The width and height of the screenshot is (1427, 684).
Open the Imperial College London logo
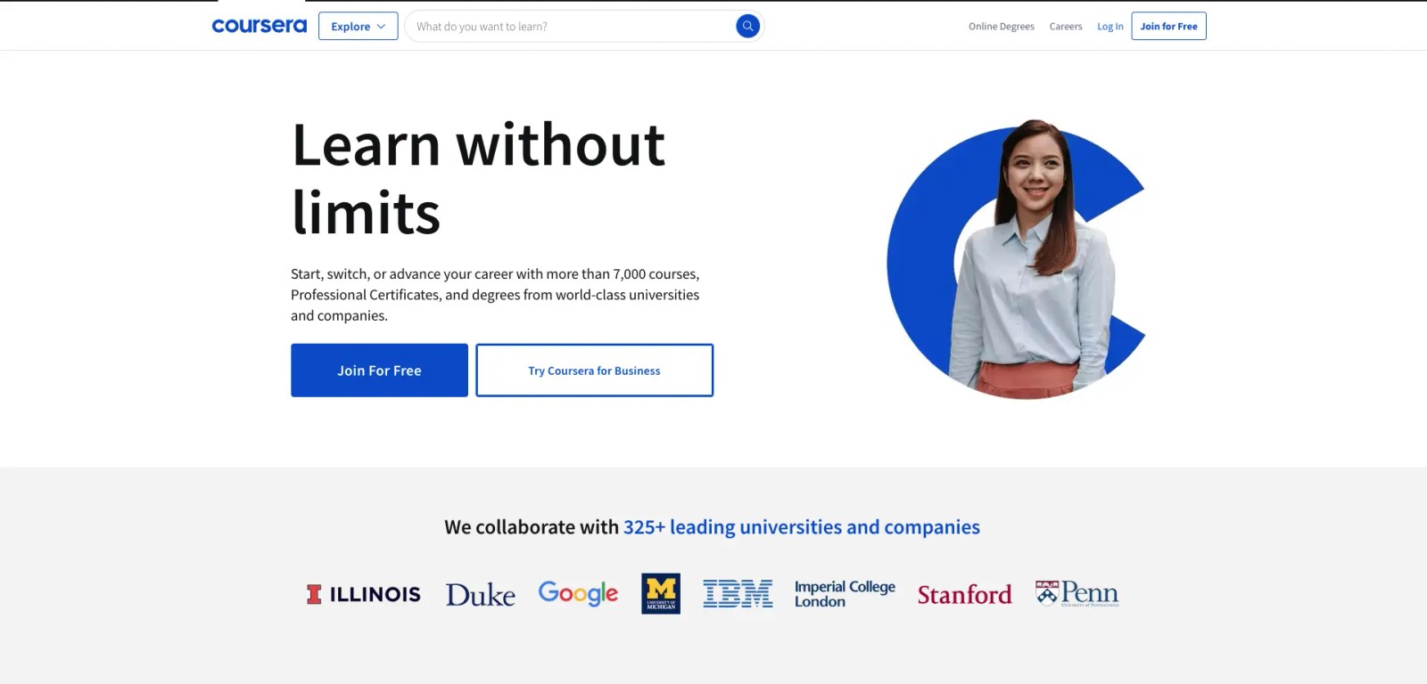point(845,594)
